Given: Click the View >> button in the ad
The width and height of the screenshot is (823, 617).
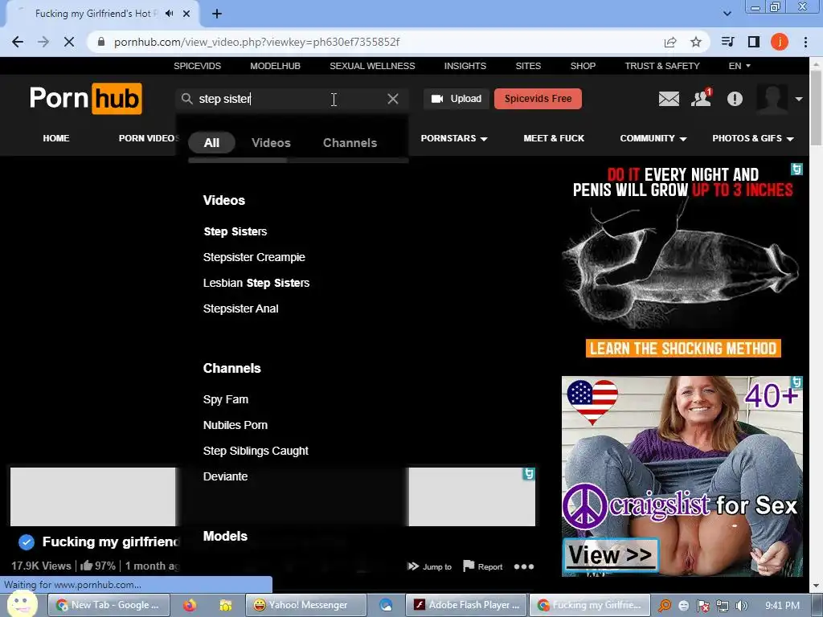Looking at the screenshot, I should pos(611,555).
